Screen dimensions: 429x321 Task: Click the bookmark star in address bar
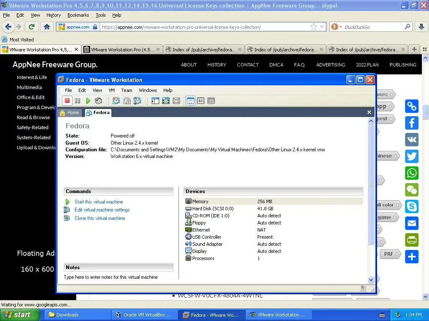point(314,27)
